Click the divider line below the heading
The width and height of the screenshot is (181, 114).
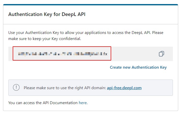coord(91,24)
